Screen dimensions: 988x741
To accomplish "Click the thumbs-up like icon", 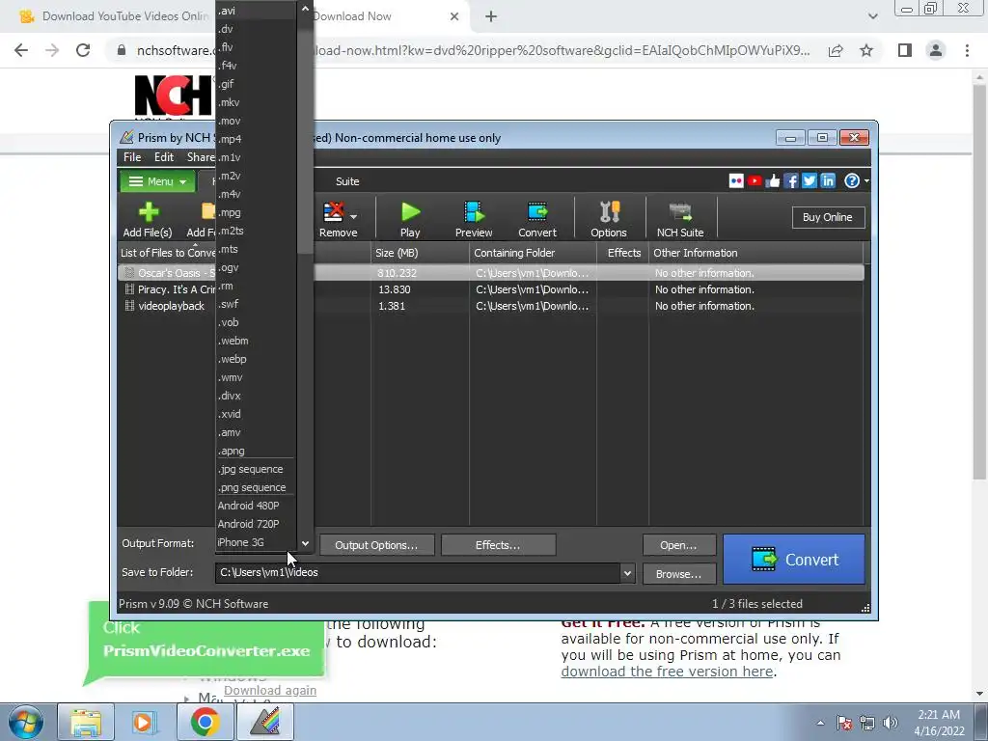I will tap(773, 181).
